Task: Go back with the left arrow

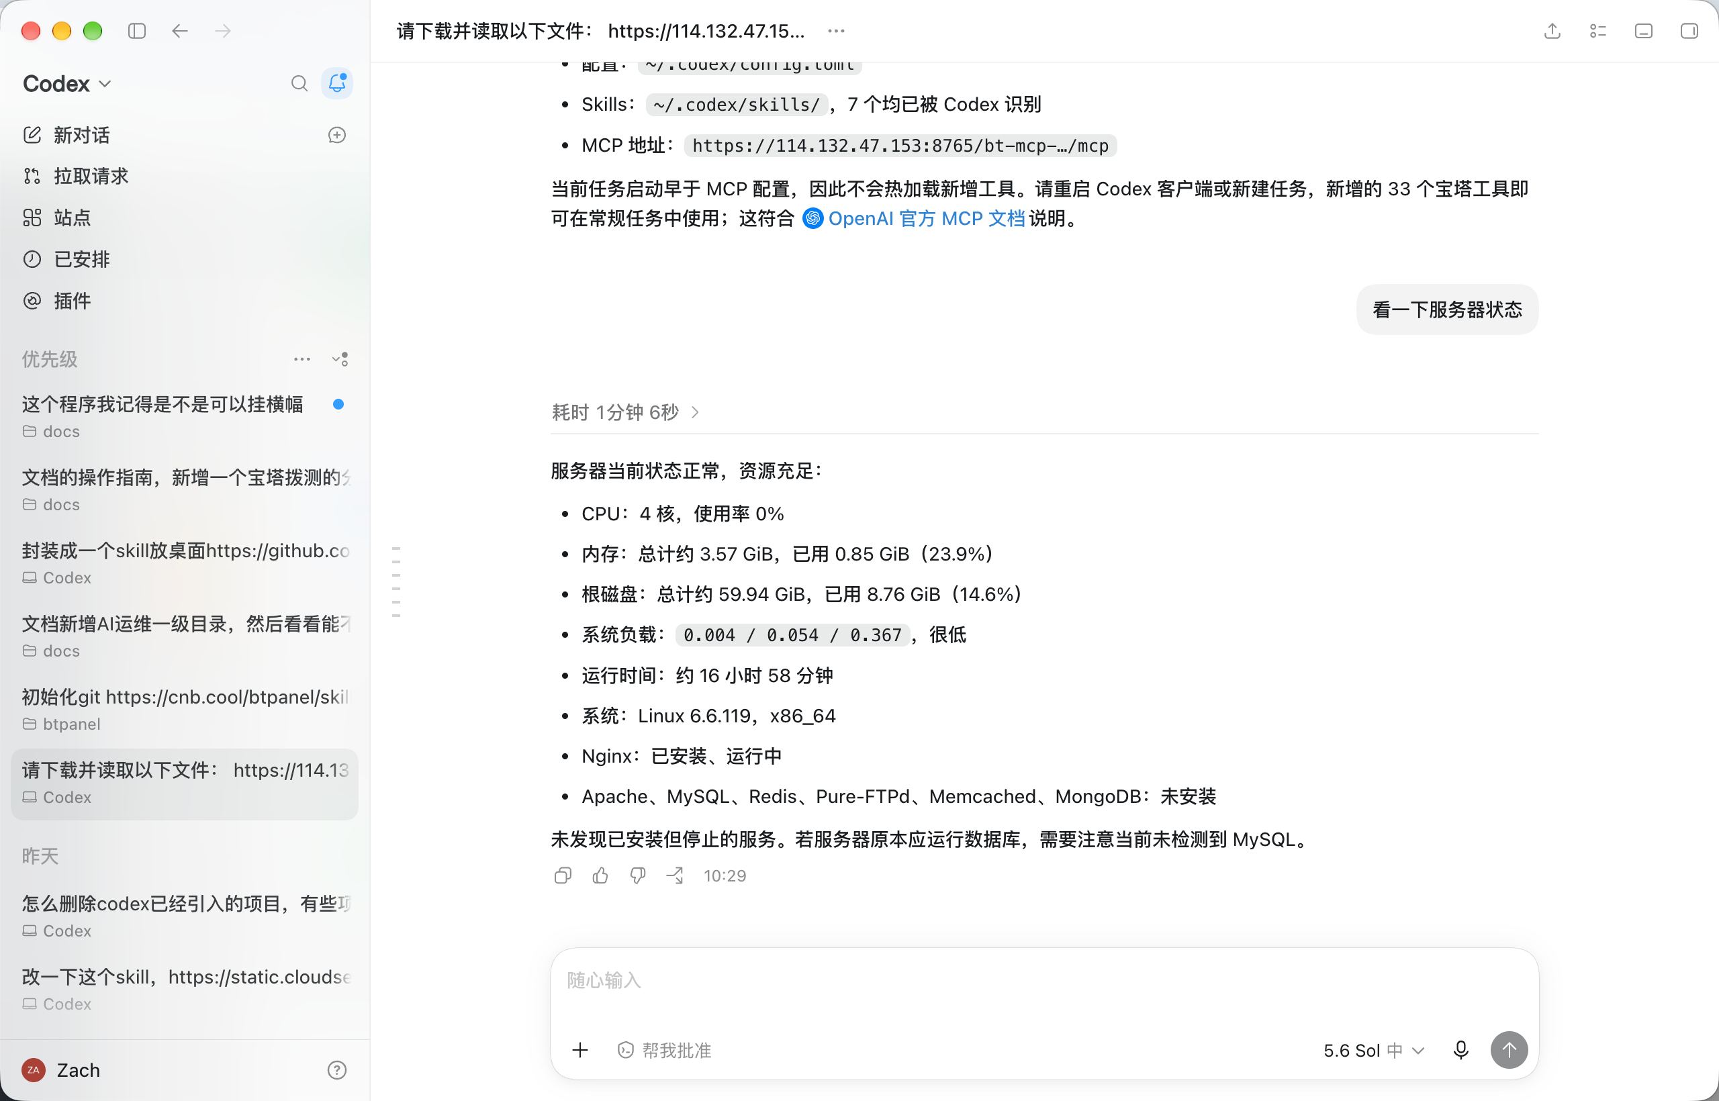Action: click(179, 31)
